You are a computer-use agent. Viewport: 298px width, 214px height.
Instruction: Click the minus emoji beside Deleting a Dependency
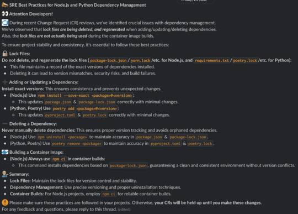click(5, 124)
